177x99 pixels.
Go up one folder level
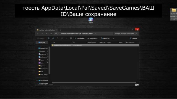(x=47, y=34)
